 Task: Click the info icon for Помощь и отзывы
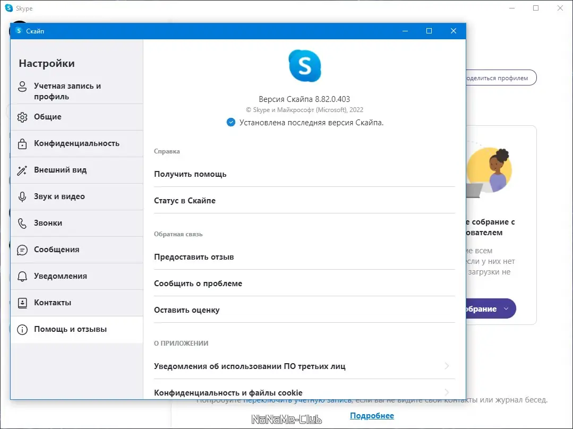coord(22,330)
